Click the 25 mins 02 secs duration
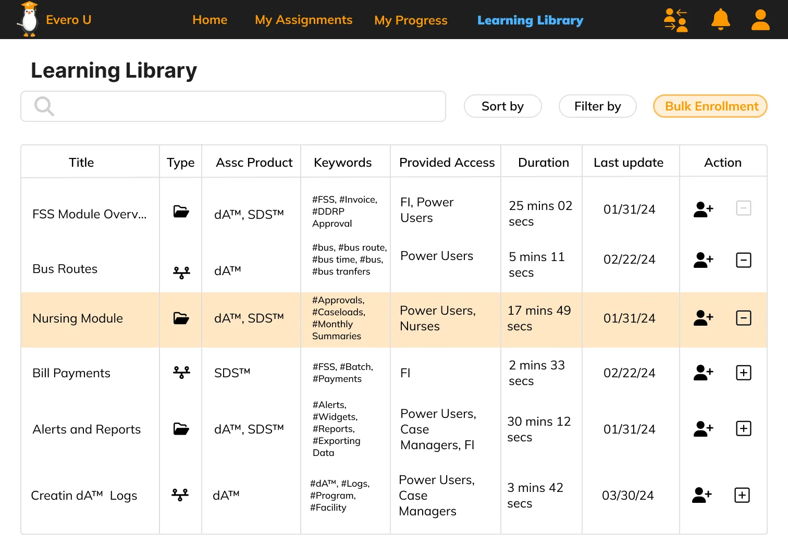 click(540, 214)
